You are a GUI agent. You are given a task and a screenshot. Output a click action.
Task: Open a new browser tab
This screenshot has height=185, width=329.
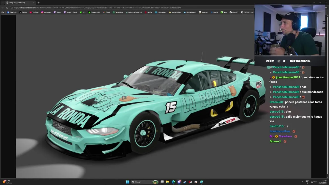[39, 3]
